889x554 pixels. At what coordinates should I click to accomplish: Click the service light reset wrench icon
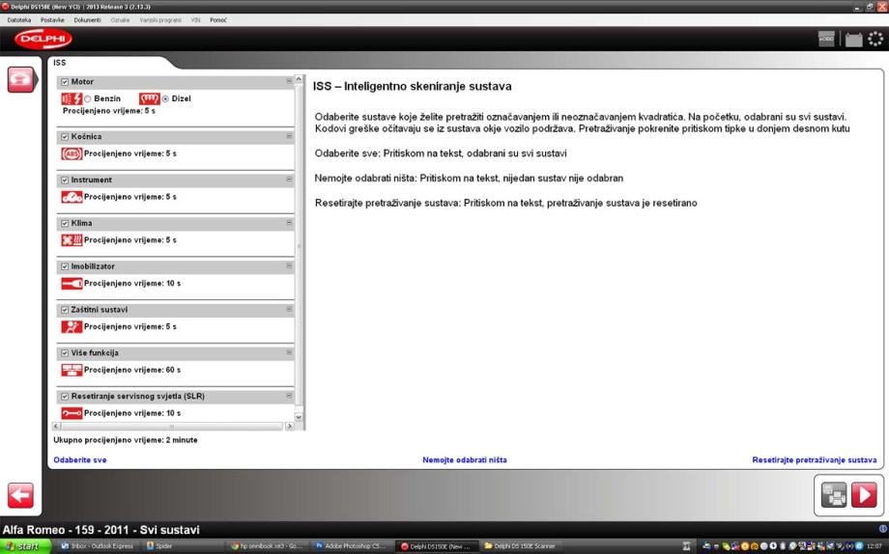[x=72, y=413]
